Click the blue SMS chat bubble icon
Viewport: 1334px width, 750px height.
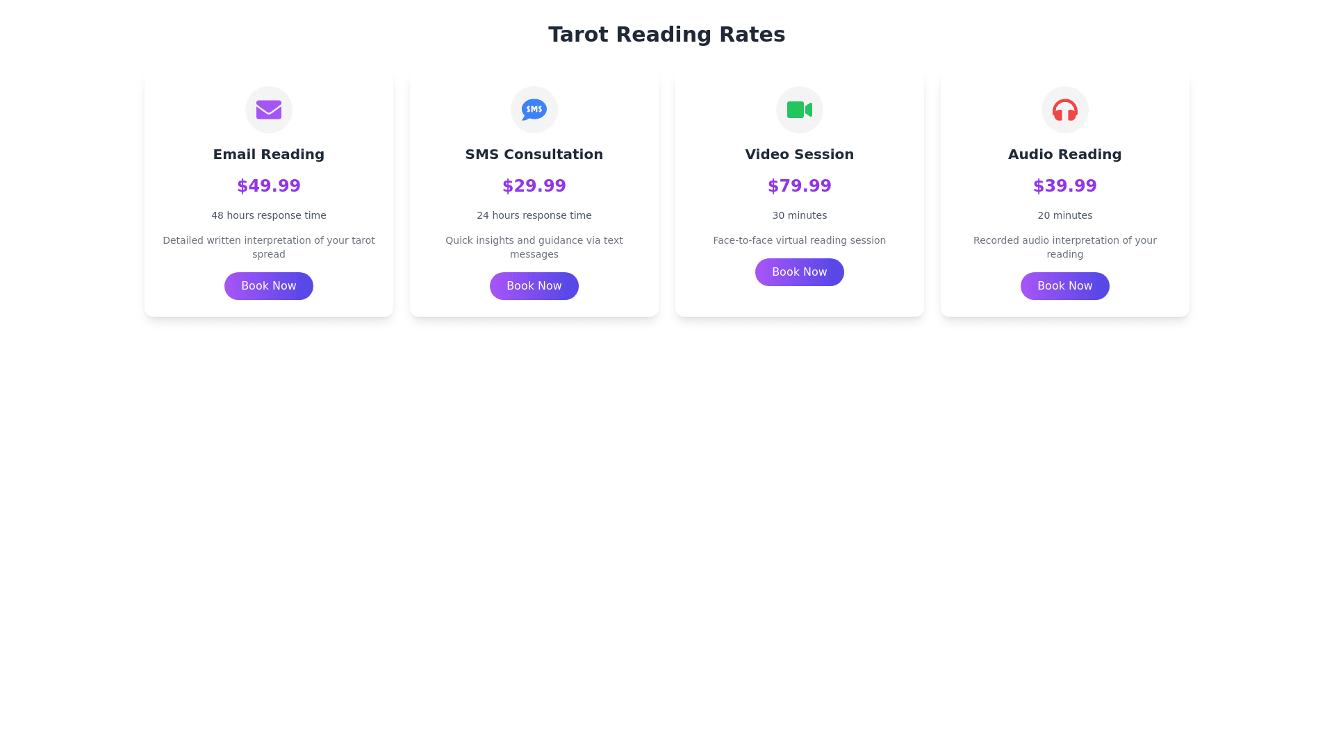coord(534,110)
